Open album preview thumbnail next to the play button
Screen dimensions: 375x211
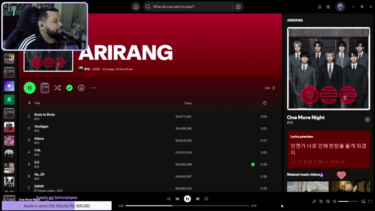(x=45, y=88)
